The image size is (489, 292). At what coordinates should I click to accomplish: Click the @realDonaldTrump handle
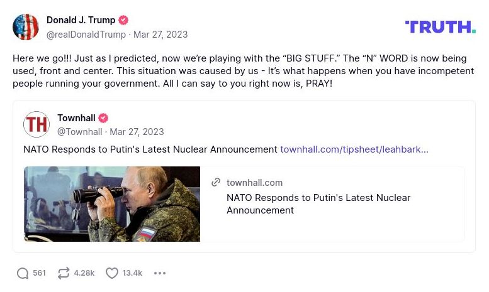click(86, 35)
